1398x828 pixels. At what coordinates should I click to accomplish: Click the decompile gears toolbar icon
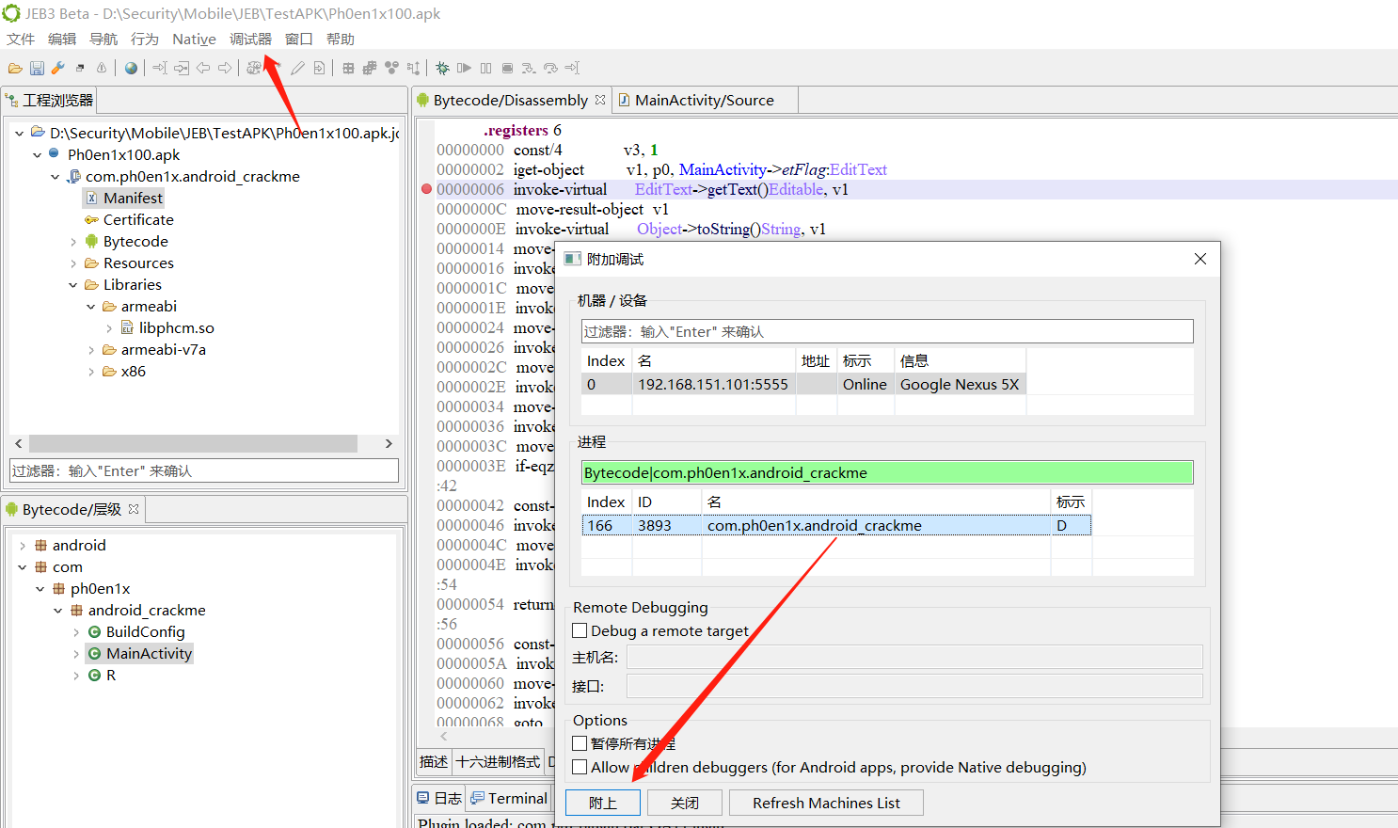[254, 68]
